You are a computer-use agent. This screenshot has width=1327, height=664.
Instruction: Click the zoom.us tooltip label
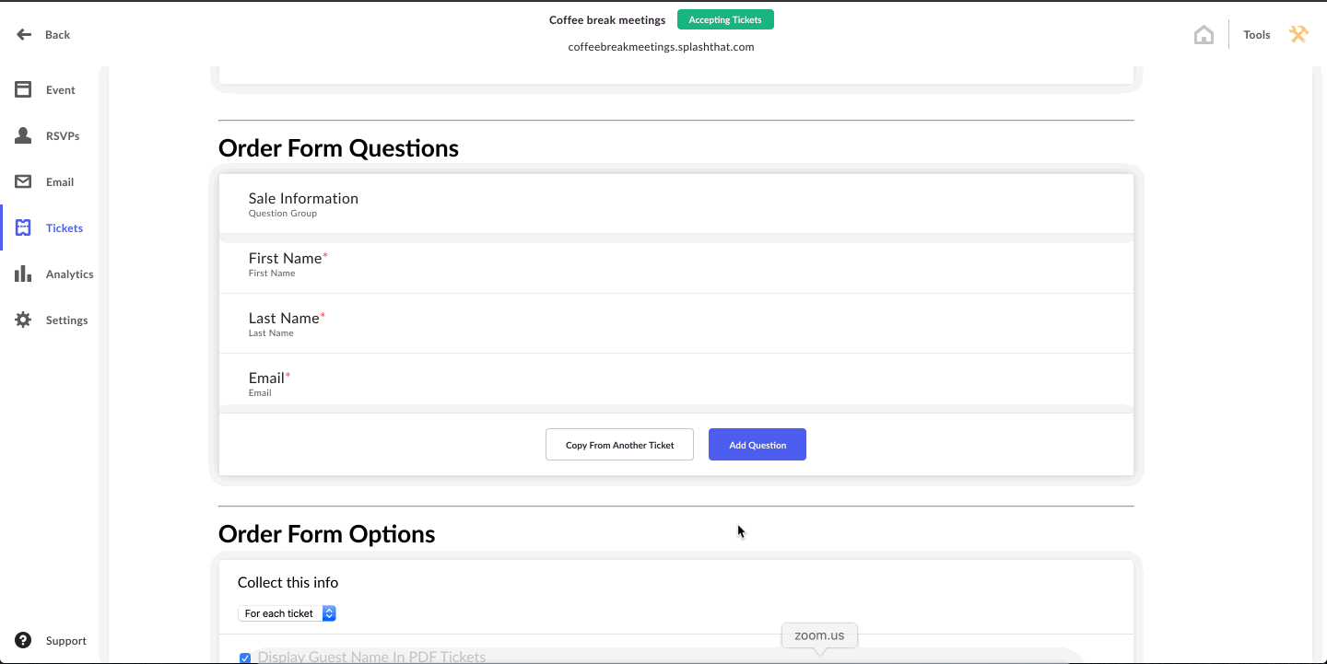click(819, 635)
